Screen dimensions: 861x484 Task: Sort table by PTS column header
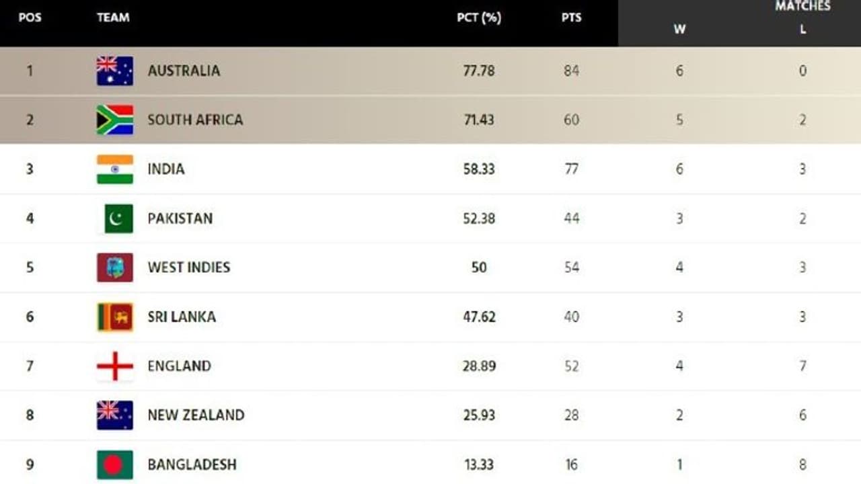coord(571,18)
